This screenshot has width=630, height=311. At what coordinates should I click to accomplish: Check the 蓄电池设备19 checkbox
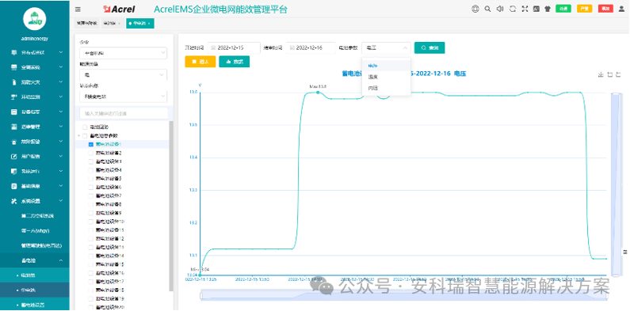91,298
